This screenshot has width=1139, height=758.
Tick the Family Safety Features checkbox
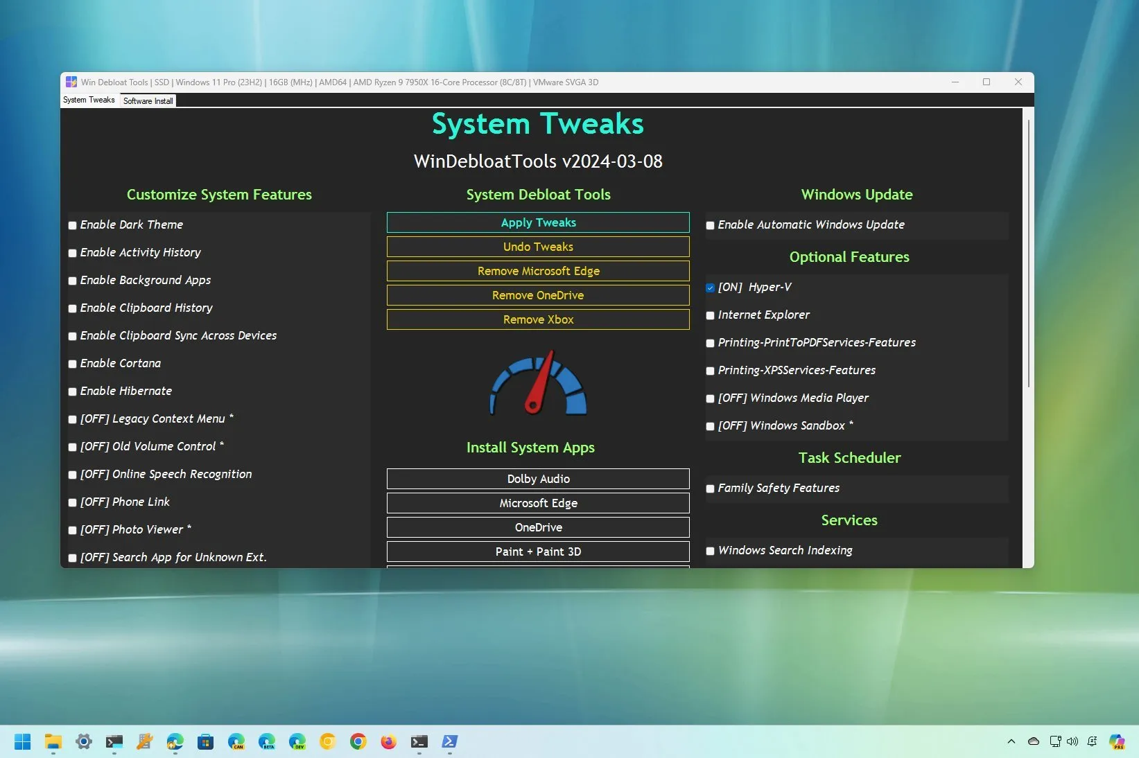[x=710, y=488]
